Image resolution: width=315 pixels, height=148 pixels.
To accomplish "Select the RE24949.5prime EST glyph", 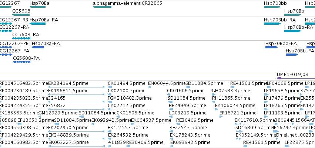I will (171, 109).
